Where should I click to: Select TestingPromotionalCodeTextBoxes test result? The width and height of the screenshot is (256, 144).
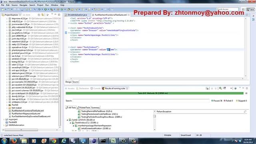(100, 114)
